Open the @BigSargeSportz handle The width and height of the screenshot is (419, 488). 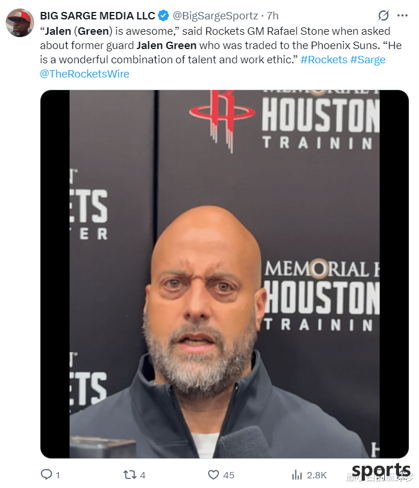[x=215, y=15]
